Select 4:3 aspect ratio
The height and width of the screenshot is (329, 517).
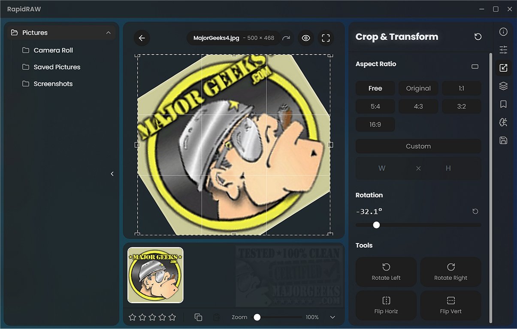[x=418, y=106]
